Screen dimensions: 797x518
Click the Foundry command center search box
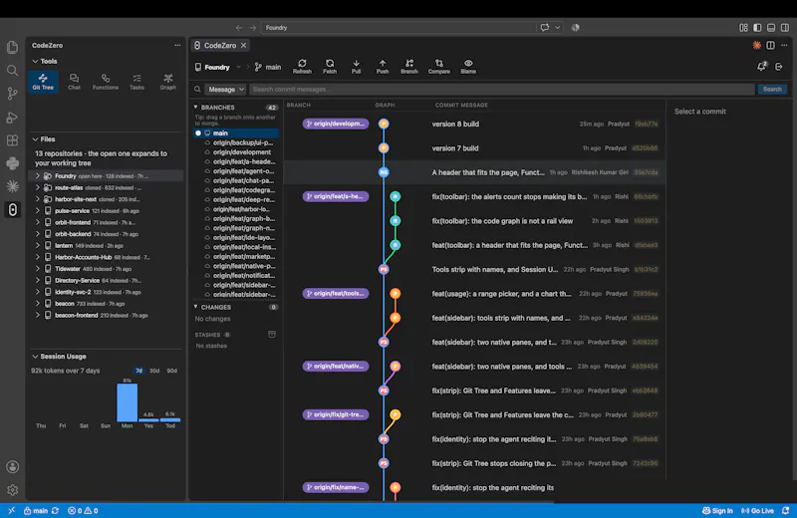pyautogui.click(x=399, y=28)
